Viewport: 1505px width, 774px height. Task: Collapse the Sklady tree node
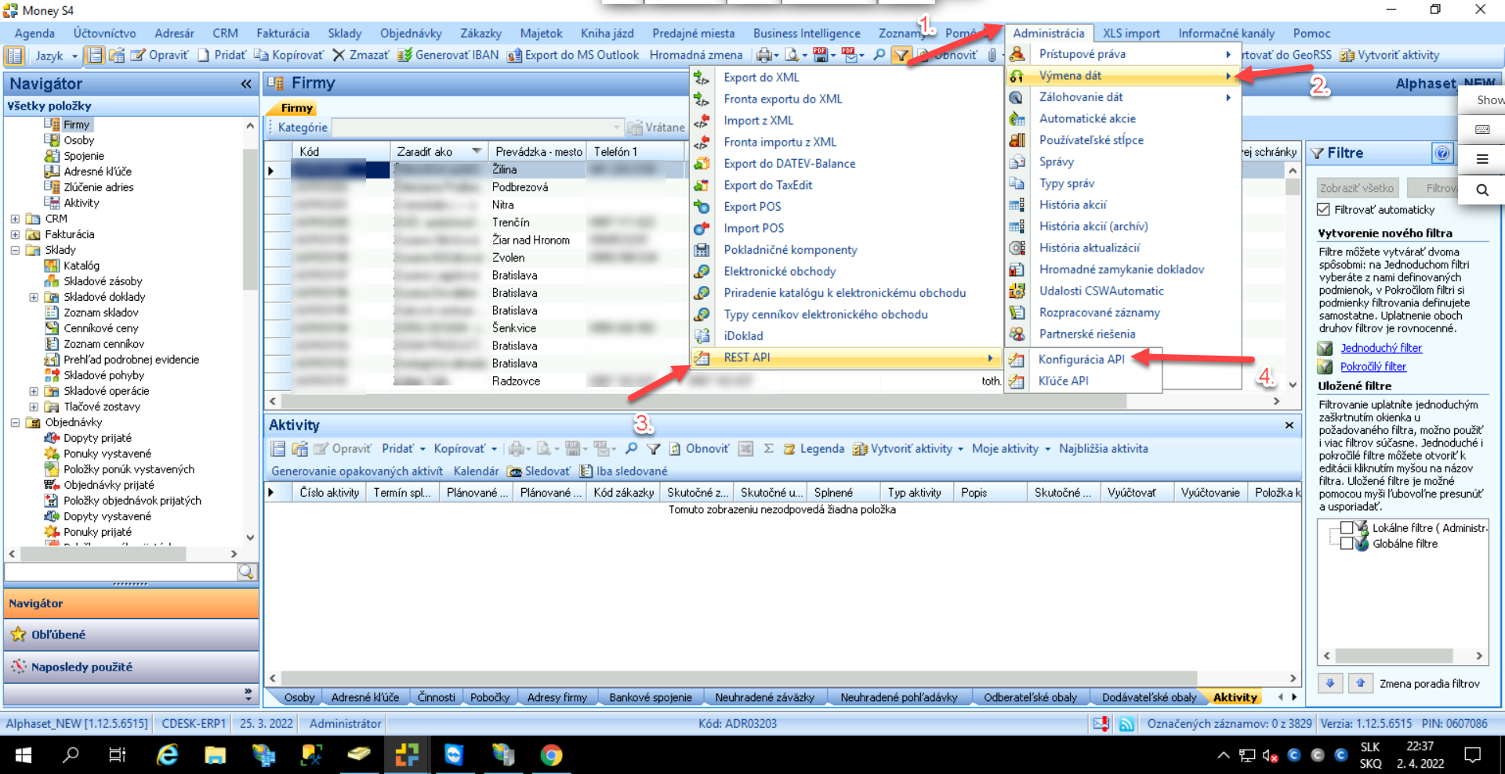(x=15, y=250)
